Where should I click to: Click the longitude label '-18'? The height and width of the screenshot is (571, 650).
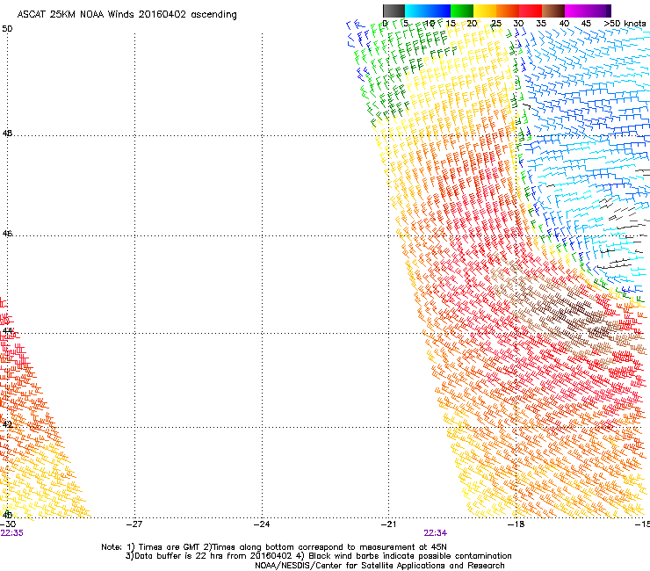[x=516, y=524]
